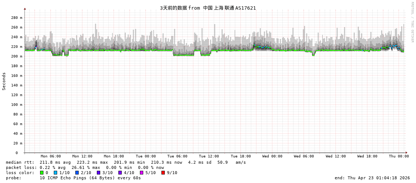Click the Mon 06:00 time axis label
The height and width of the screenshot is (183, 416).
(x=51, y=156)
